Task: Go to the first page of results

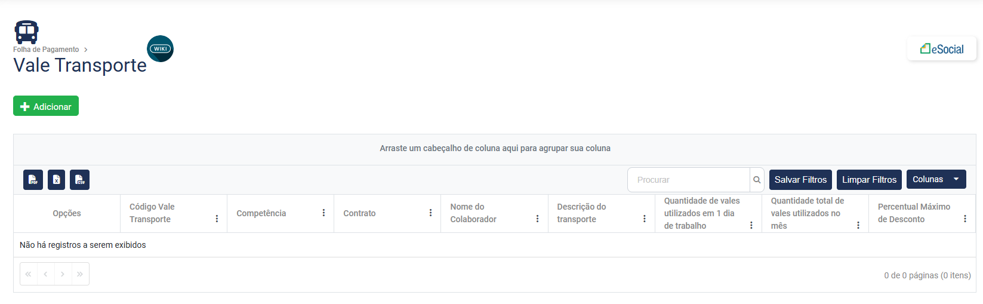Action: [x=28, y=274]
